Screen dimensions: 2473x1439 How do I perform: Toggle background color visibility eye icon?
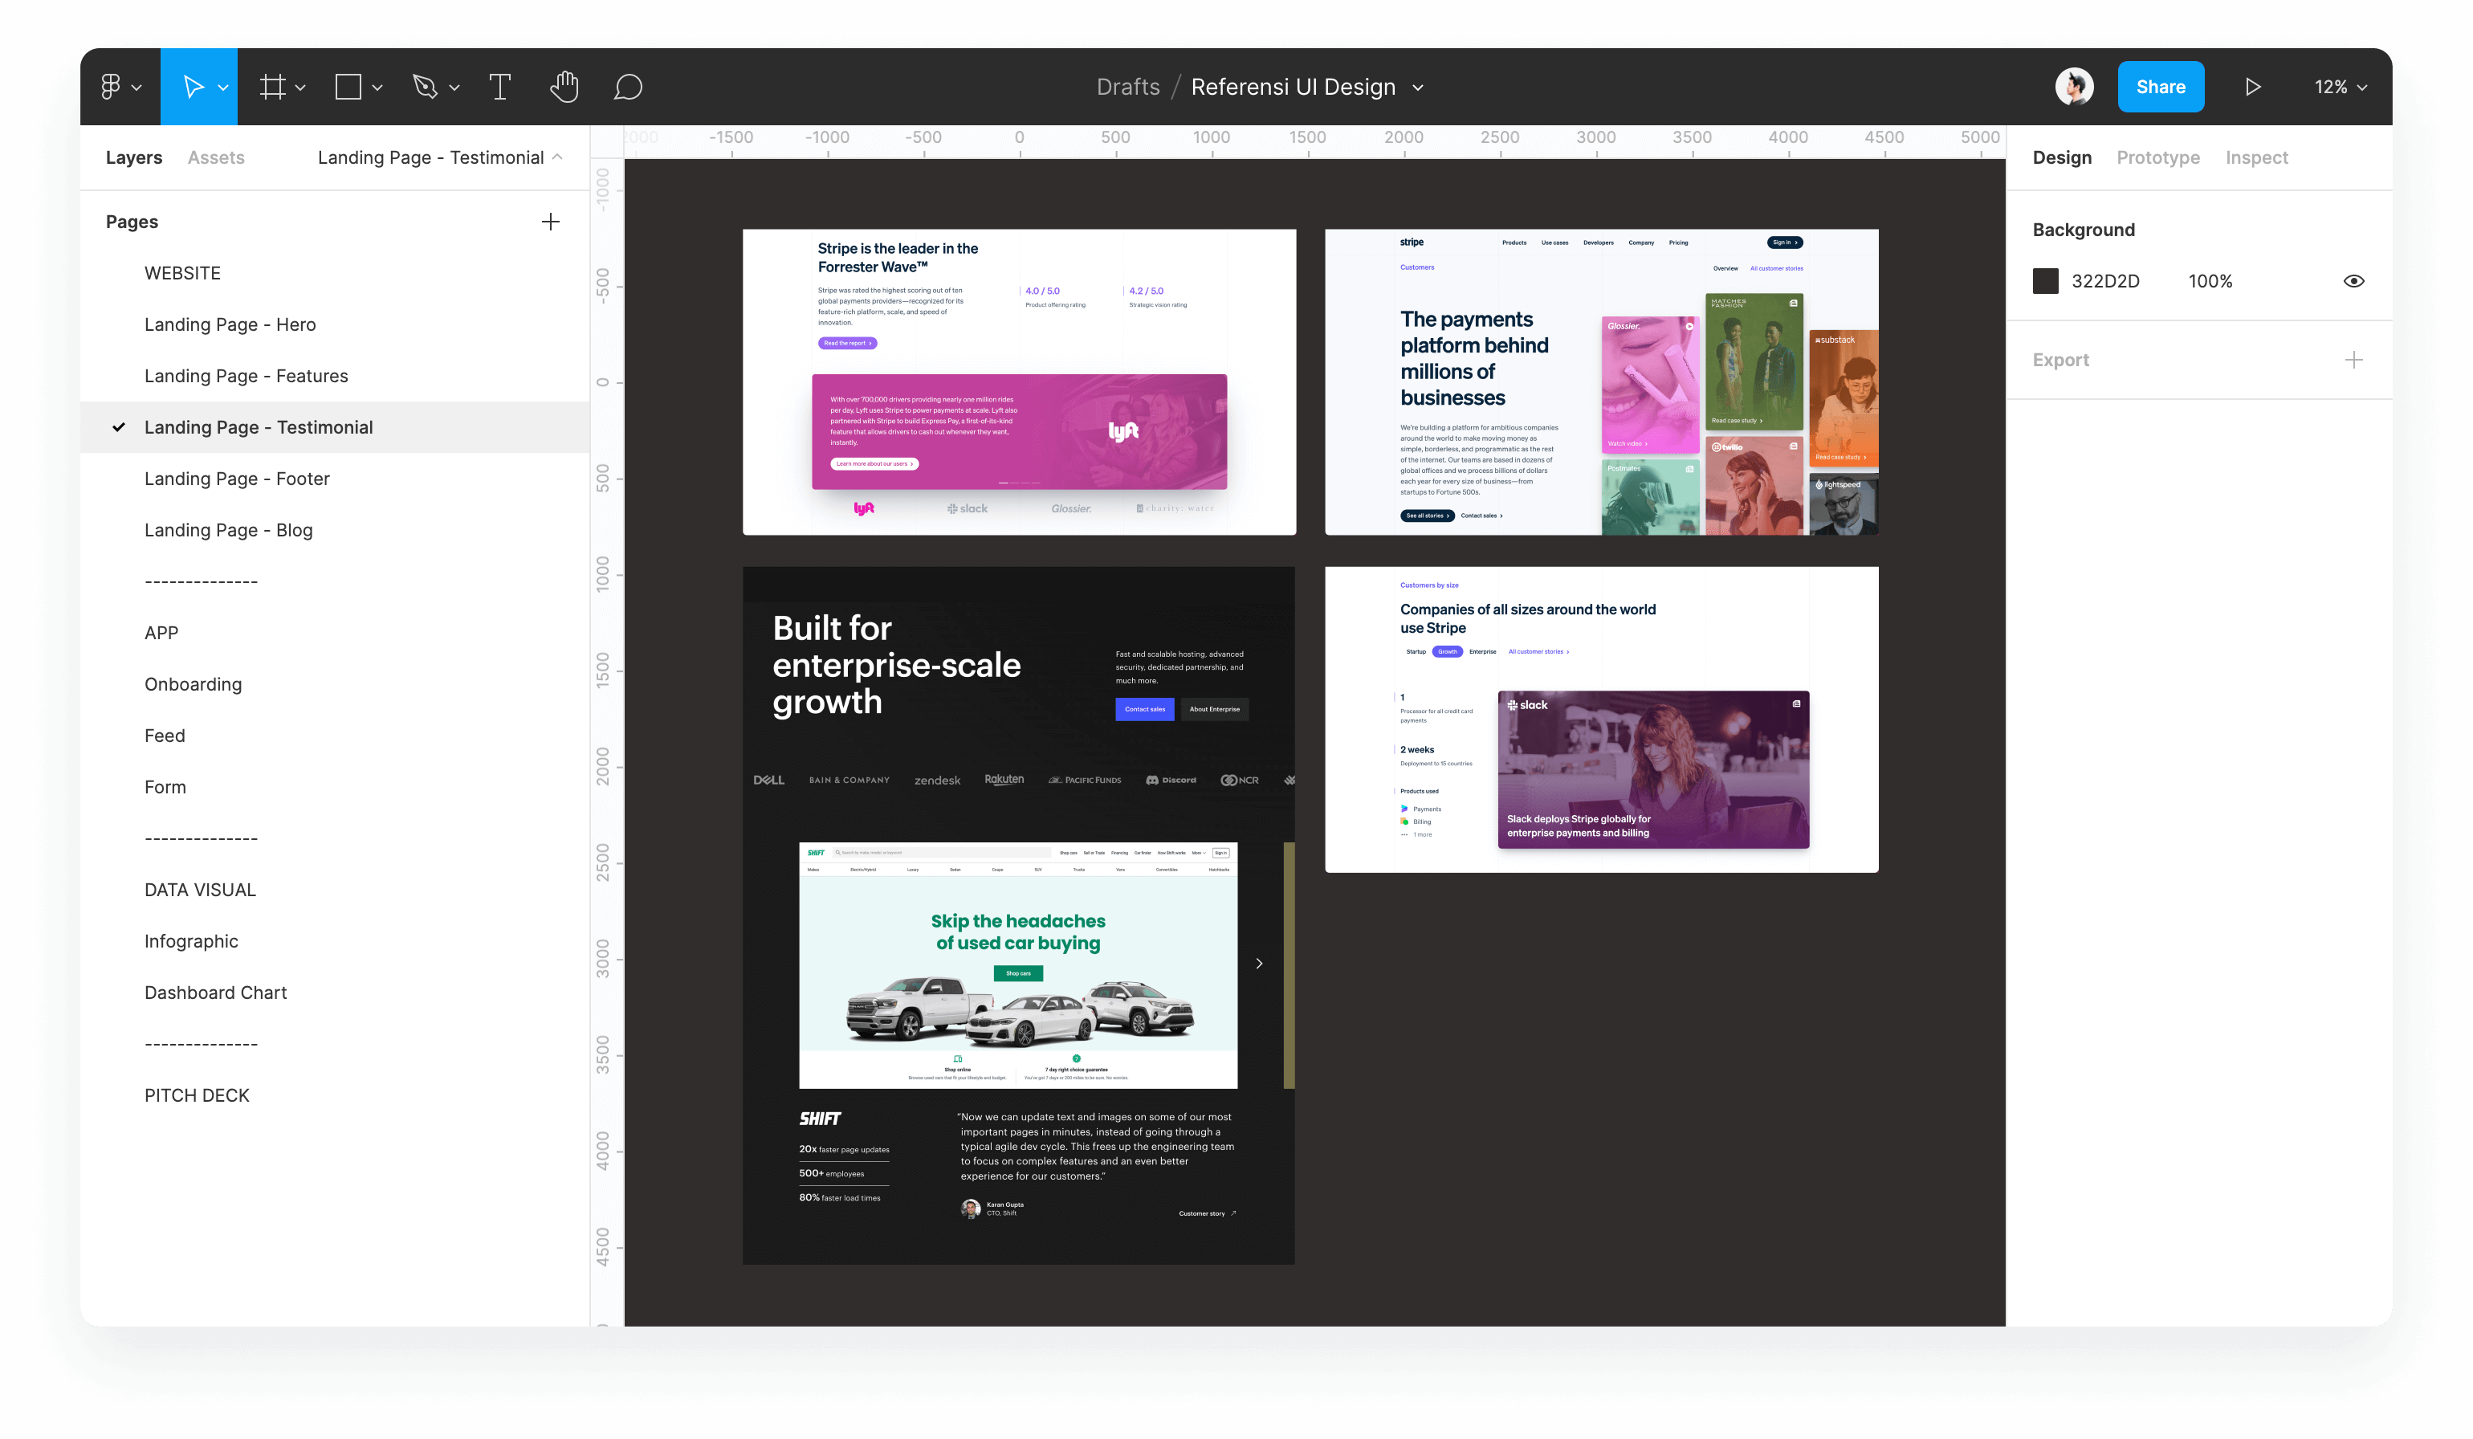2353,281
